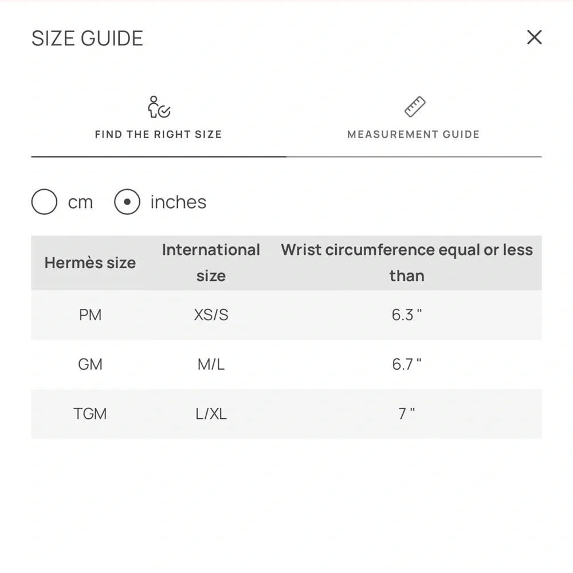Screen dimensions: 573x573
Task: Click the L/XL international size cell
Action: coord(211,414)
